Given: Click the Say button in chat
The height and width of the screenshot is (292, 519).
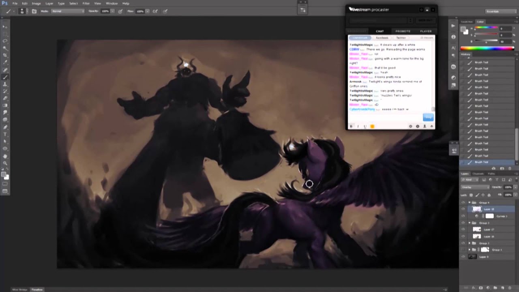Looking at the screenshot, I should [x=428, y=118].
